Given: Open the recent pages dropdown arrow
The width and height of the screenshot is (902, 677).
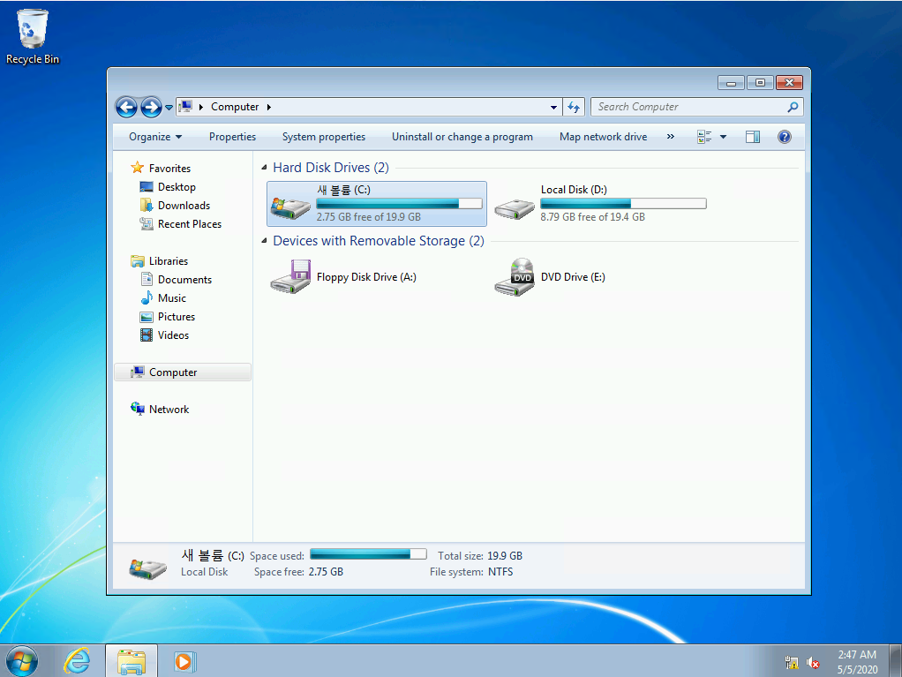Looking at the screenshot, I should coord(169,108).
